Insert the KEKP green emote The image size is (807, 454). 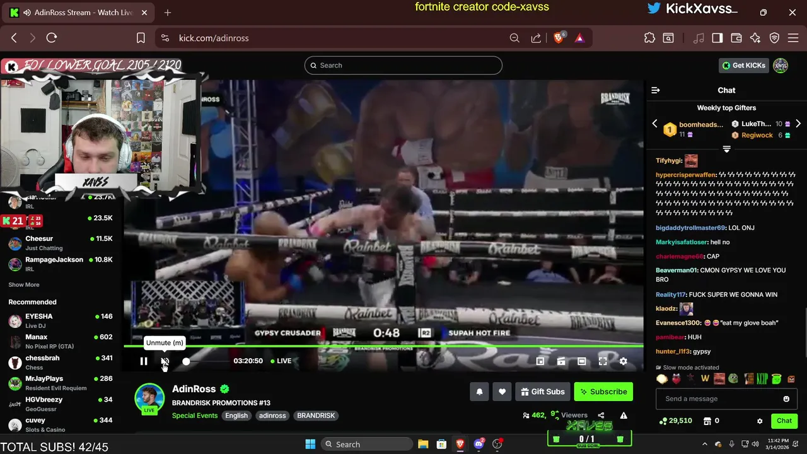click(x=762, y=379)
